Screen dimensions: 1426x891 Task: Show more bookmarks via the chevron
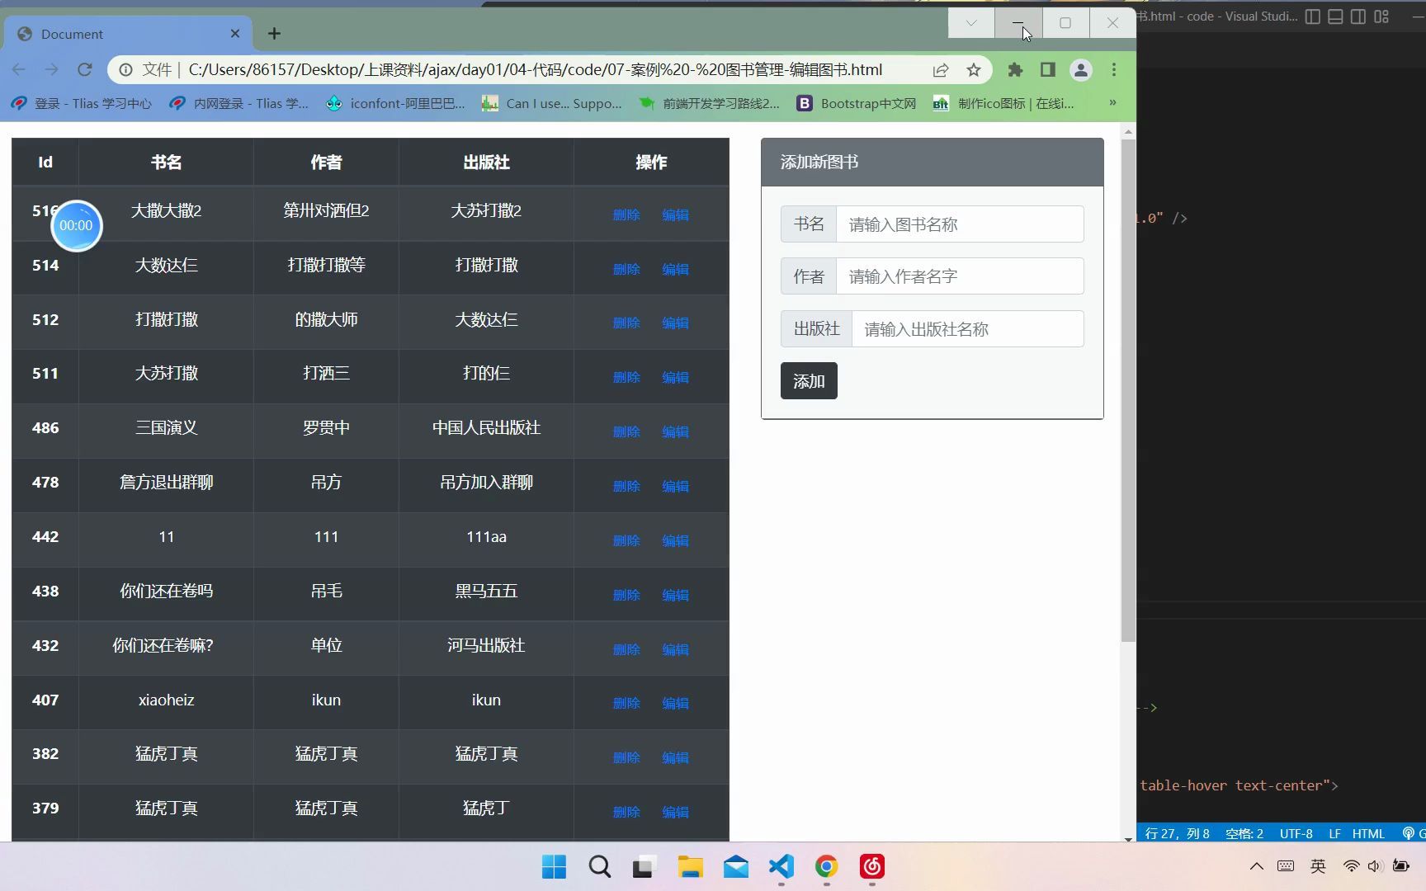tap(1112, 103)
